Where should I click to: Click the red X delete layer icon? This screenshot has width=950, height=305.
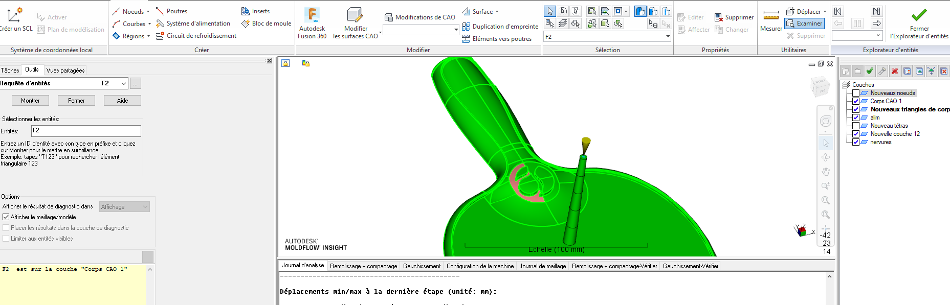pos(894,71)
